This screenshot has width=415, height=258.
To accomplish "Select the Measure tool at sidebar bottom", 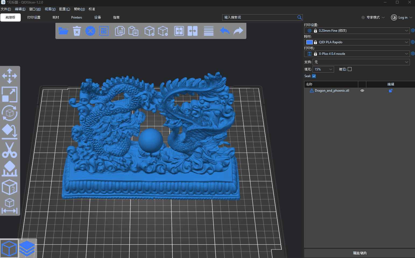I will coord(10,206).
